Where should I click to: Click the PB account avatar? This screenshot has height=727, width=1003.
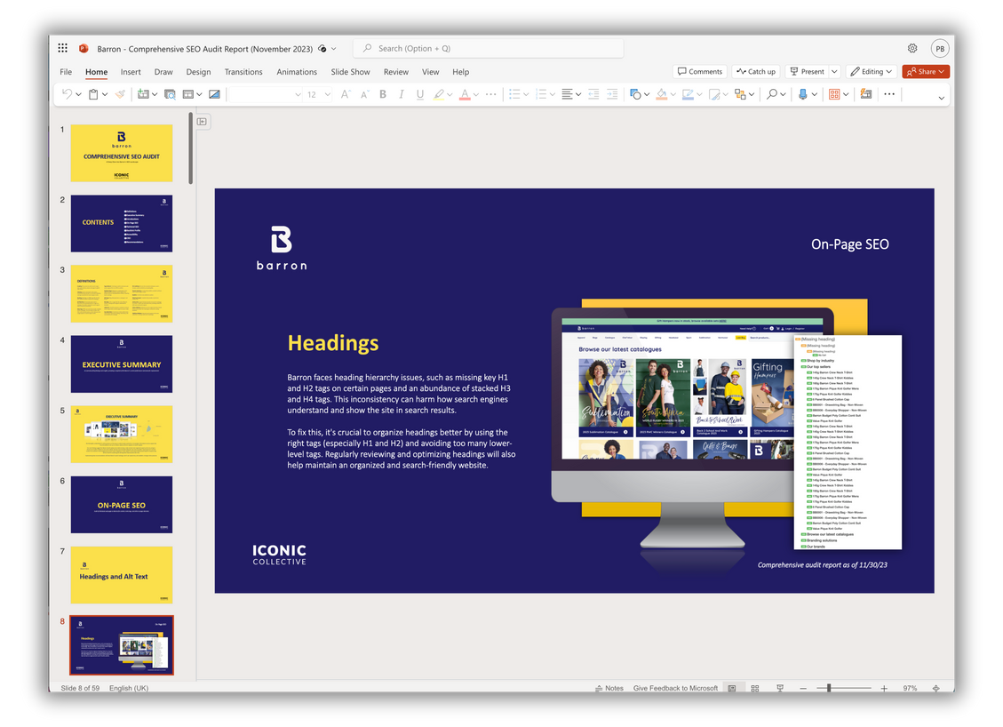tap(940, 48)
